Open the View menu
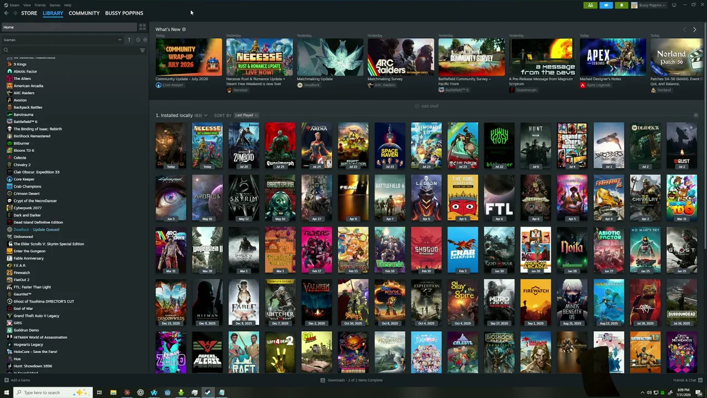The width and height of the screenshot is (707, 398). point(27,5)
